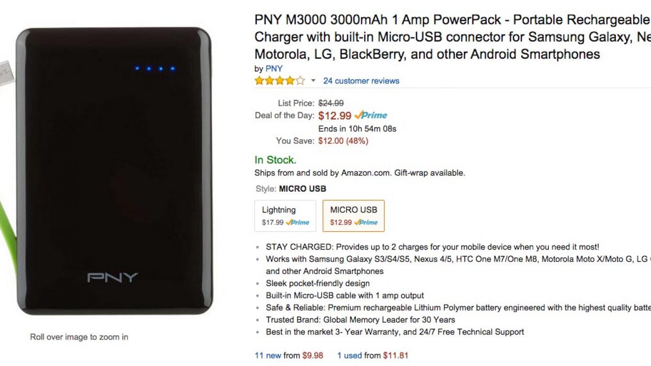Click the $12.99 deal price
This screenshot has height=366, width=651.
(x=335, y=116)
